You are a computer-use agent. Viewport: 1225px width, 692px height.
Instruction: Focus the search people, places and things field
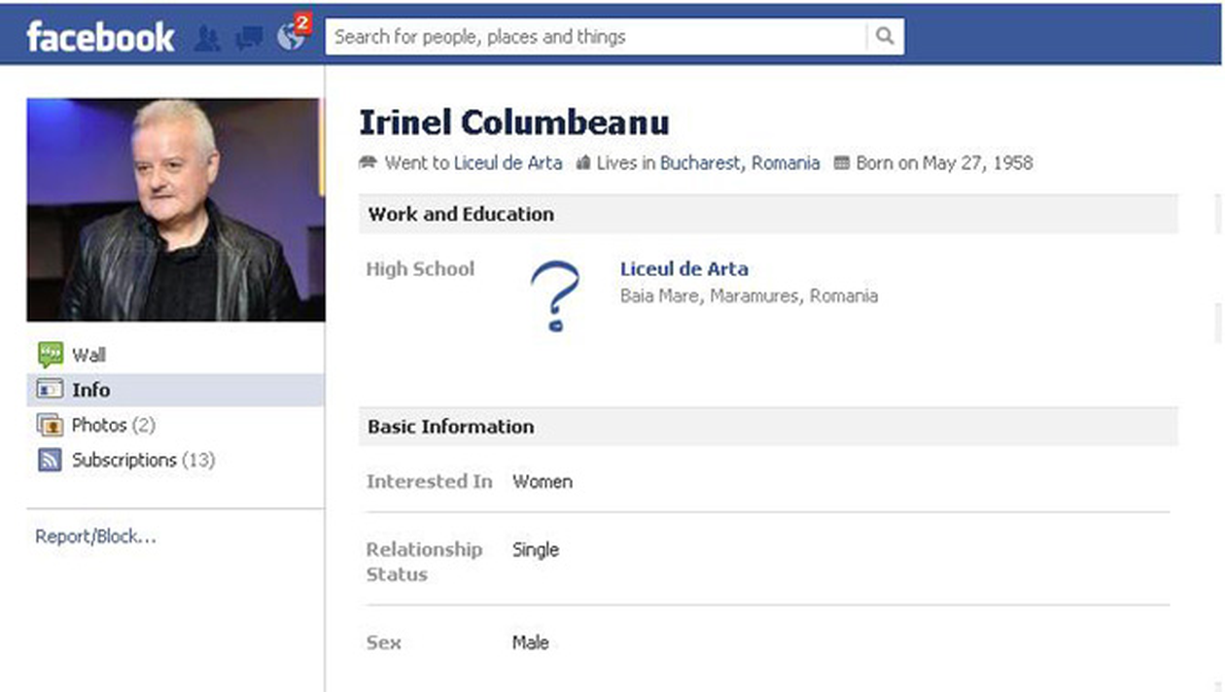593,37
